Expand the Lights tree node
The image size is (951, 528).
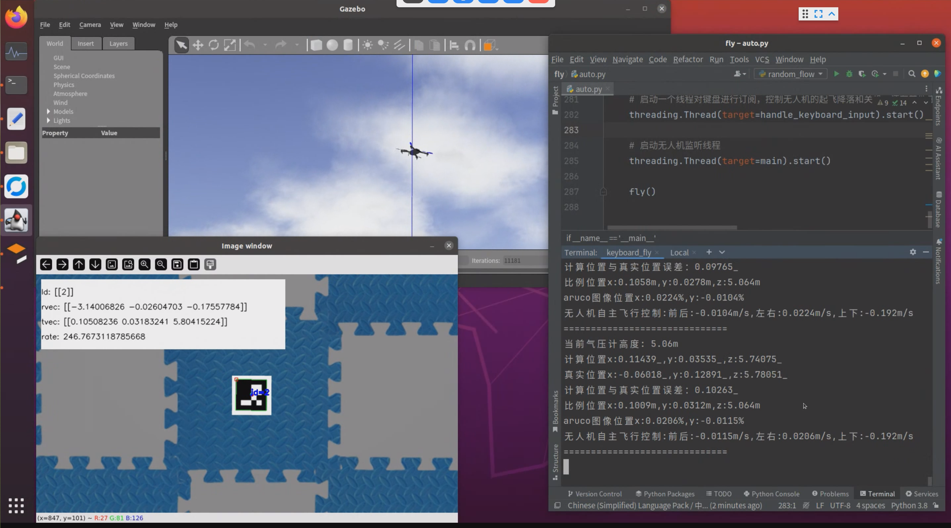[48, 120]
